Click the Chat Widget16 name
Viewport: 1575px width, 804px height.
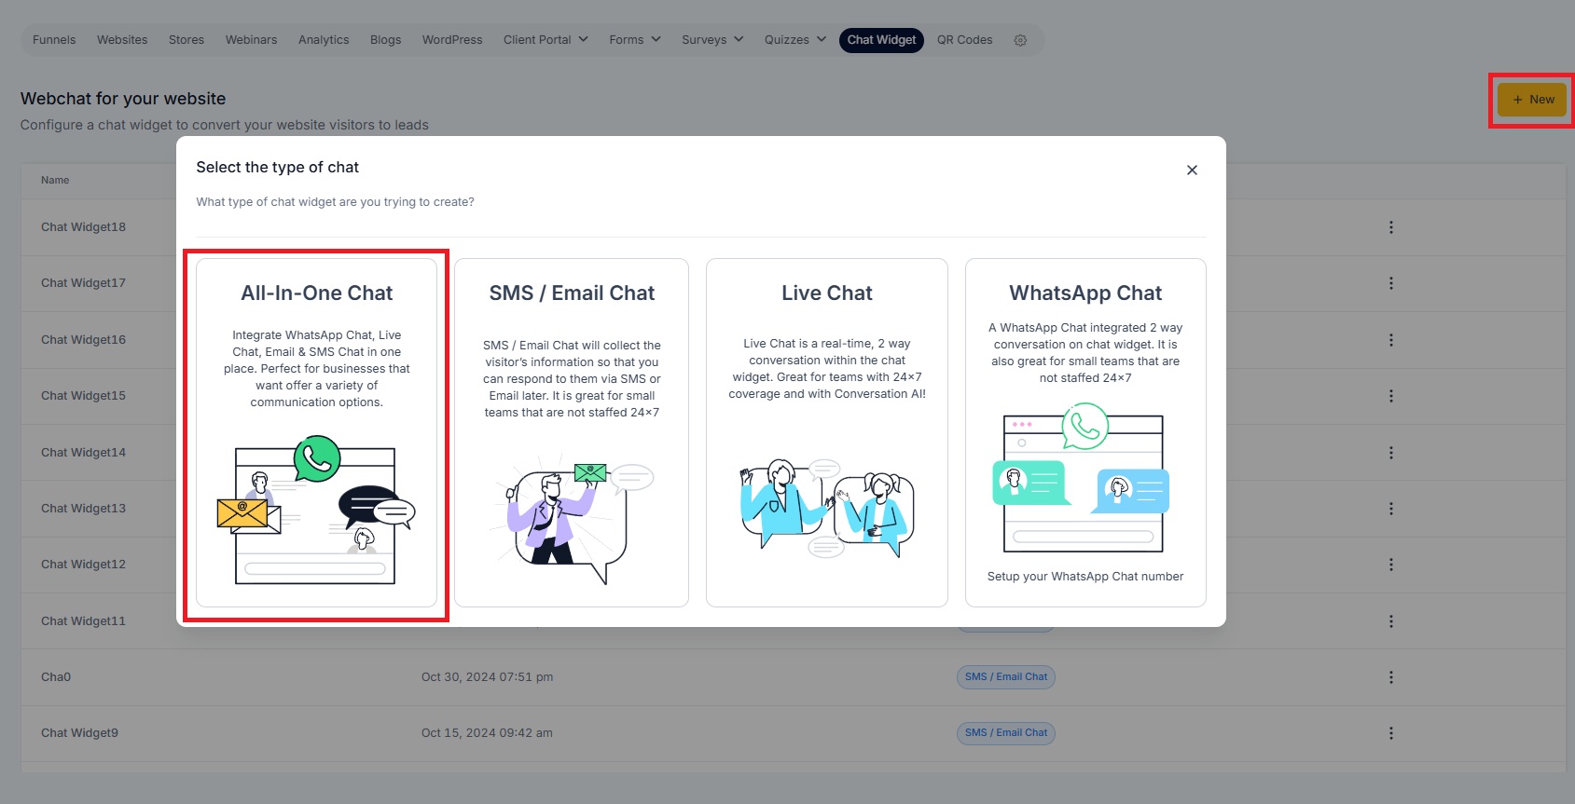point(83,340)
